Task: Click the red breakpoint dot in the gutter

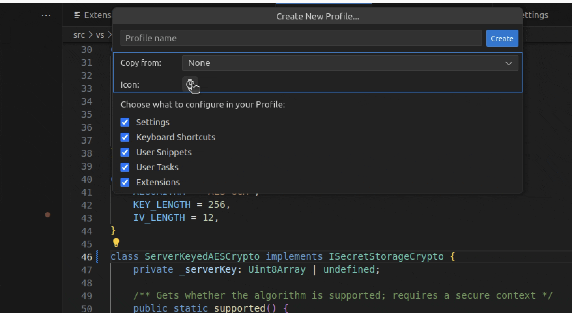Action: point(47,215)
